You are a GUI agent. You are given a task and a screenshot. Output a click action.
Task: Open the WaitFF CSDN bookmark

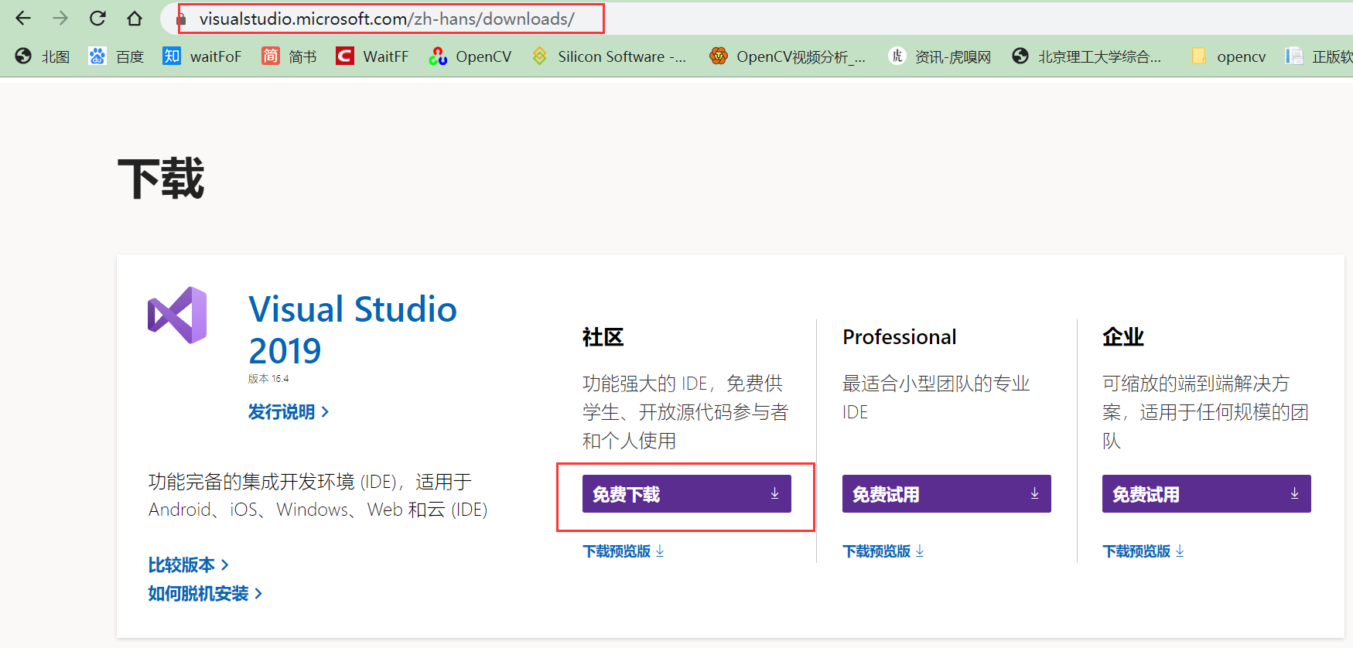pyautogui.click(x=372, y=56)
